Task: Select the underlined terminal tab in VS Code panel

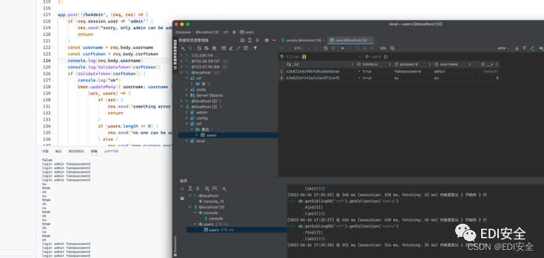Action: (94, 152)
